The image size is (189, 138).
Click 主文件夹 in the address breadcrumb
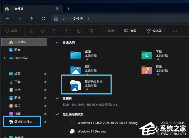[x=76, y=19]
